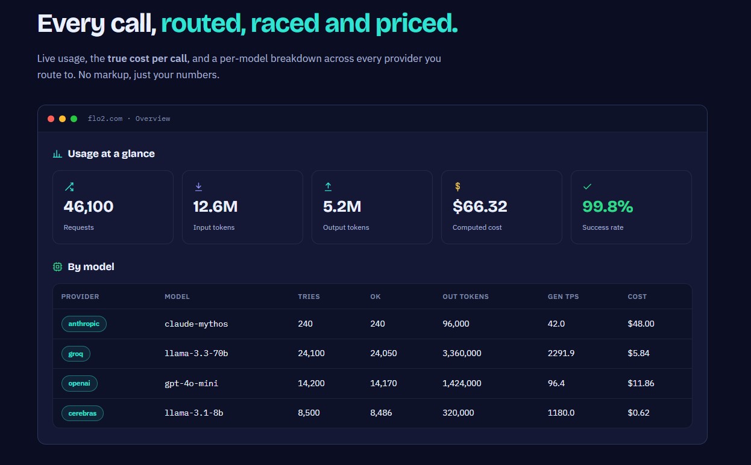Click the green window dot in title bar

[74, 119]
